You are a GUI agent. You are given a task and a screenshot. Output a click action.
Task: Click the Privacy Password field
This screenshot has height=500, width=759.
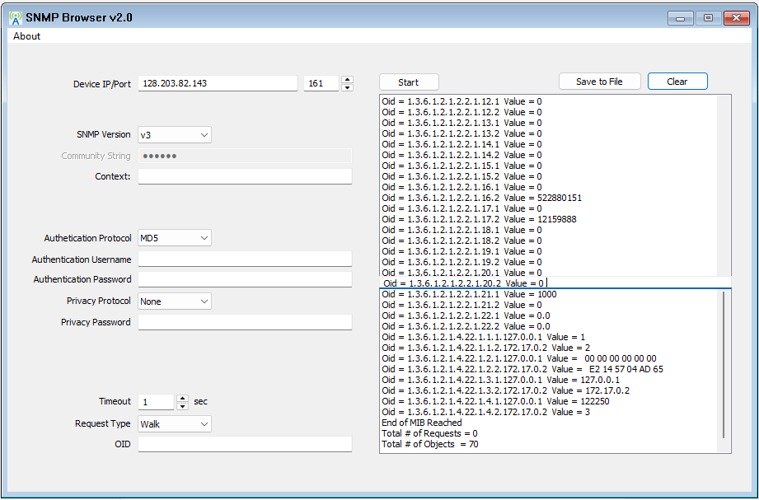click(243, 321)
